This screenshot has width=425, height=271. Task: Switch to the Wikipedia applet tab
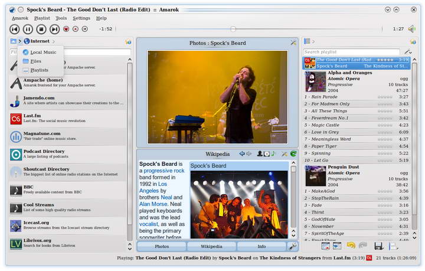(x=211, y=246)
